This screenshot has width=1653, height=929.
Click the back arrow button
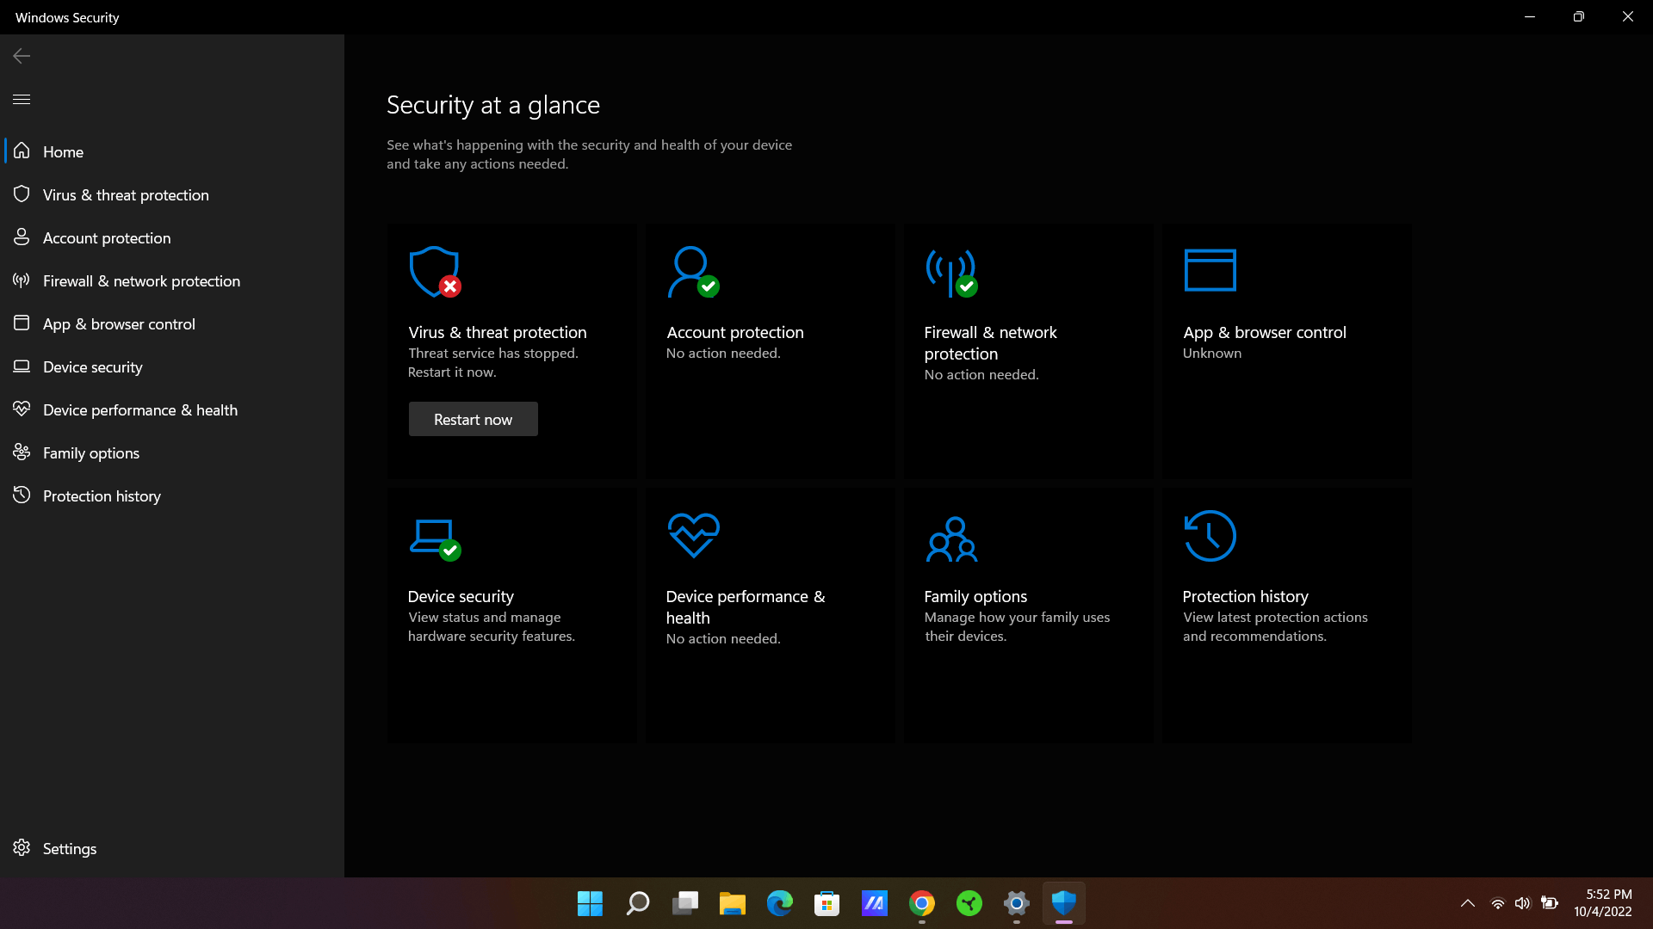(22, 56)
